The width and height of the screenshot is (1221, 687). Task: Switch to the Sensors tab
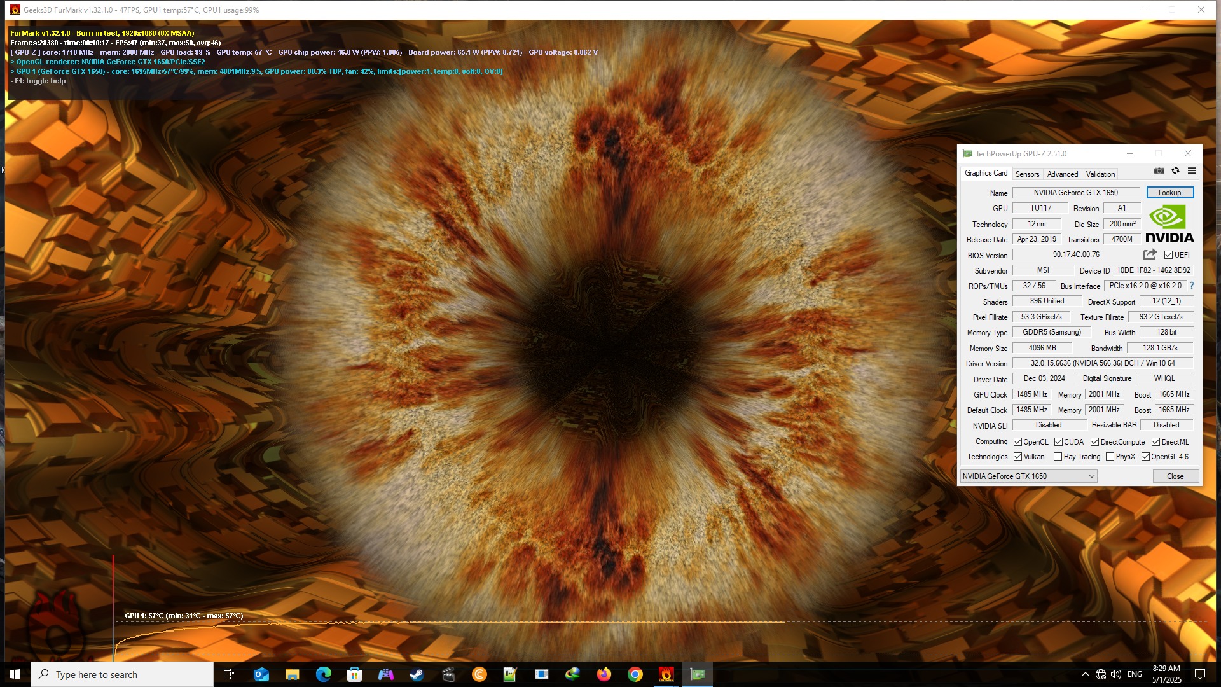[x=1027, y=174]
